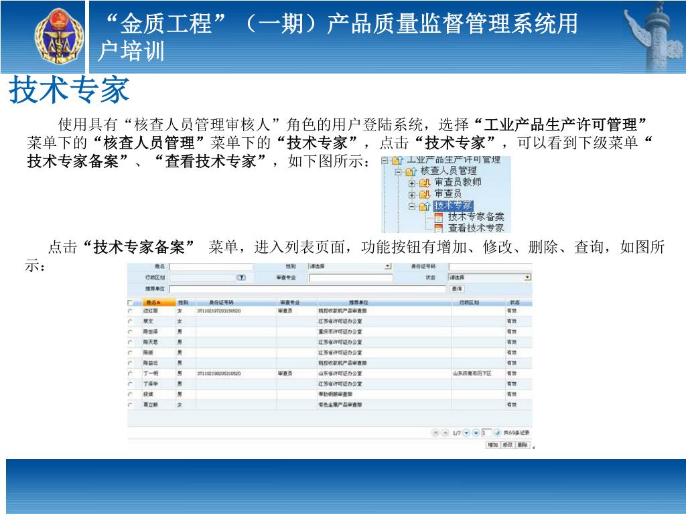
Task: Click the 姓名 search input field
Action: coord(211,266)
